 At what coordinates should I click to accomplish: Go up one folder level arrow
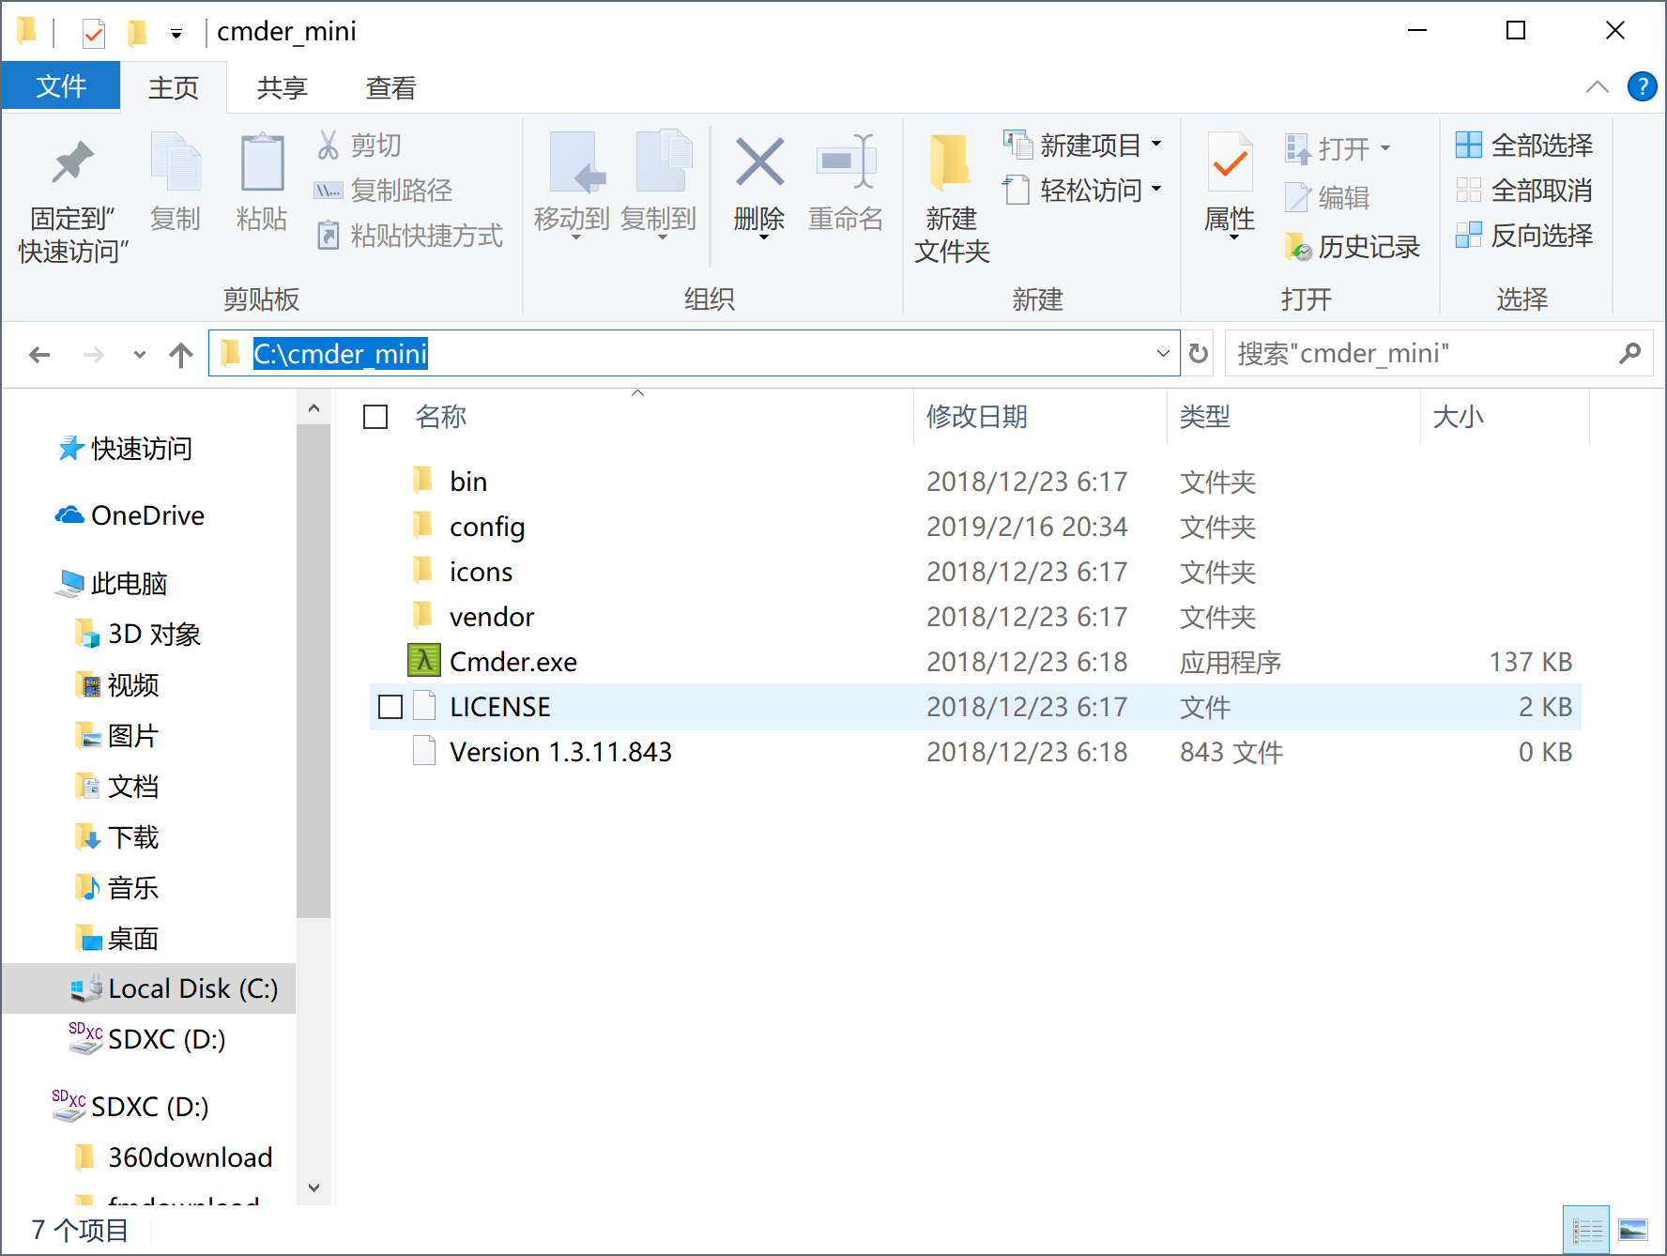click(x=181, y=355)
